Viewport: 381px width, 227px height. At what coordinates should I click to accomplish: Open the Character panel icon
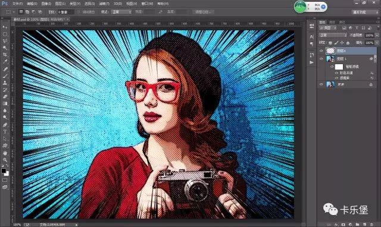[x=312, y=37]
